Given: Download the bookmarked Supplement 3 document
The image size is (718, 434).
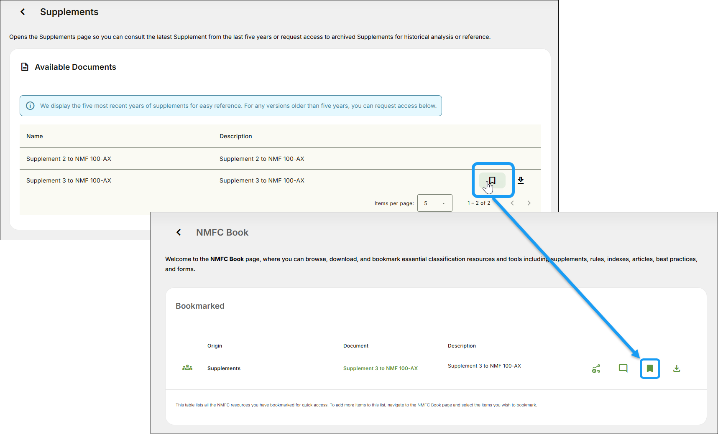Looking at the screenshot, I should pyautogui.click(x=677, y=368).
